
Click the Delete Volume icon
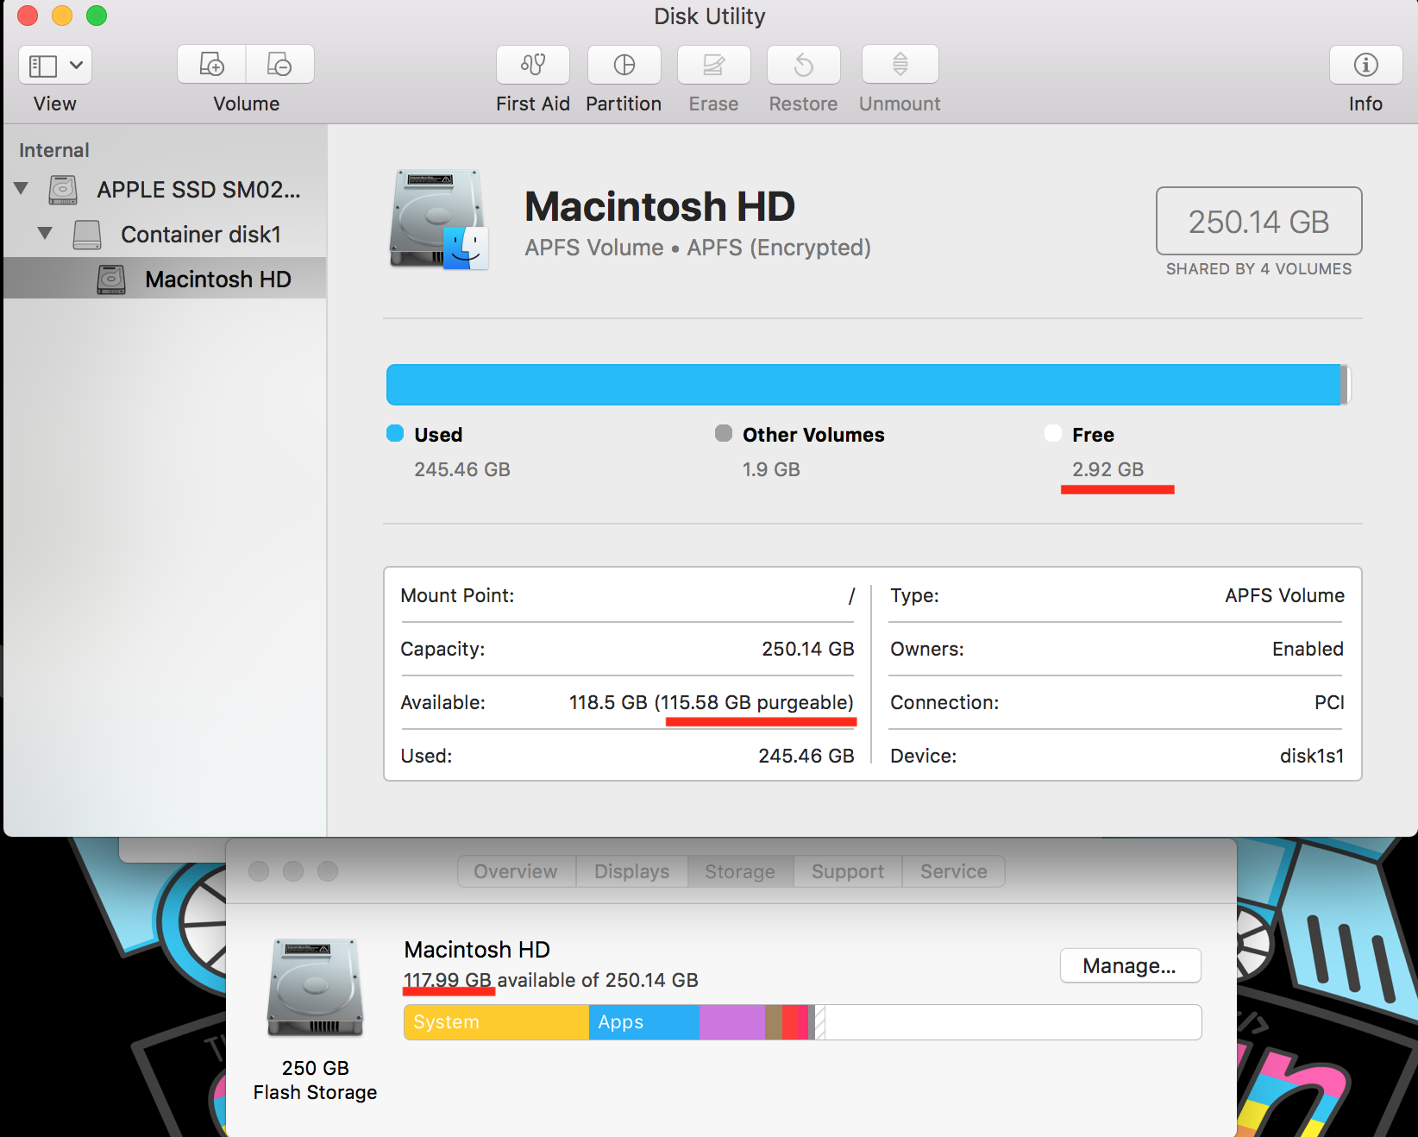(279, 65)
